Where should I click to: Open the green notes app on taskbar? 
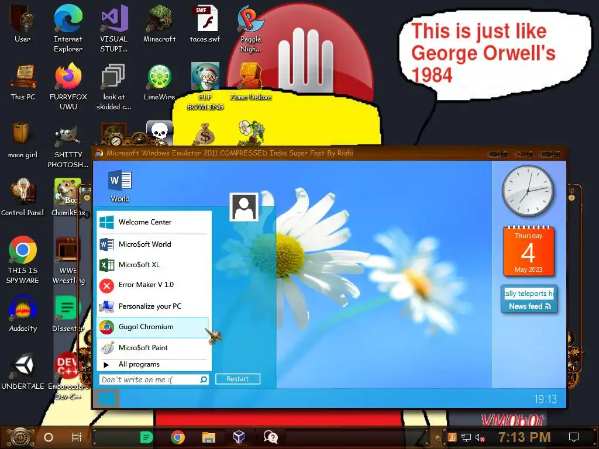(x=146, y=437)
